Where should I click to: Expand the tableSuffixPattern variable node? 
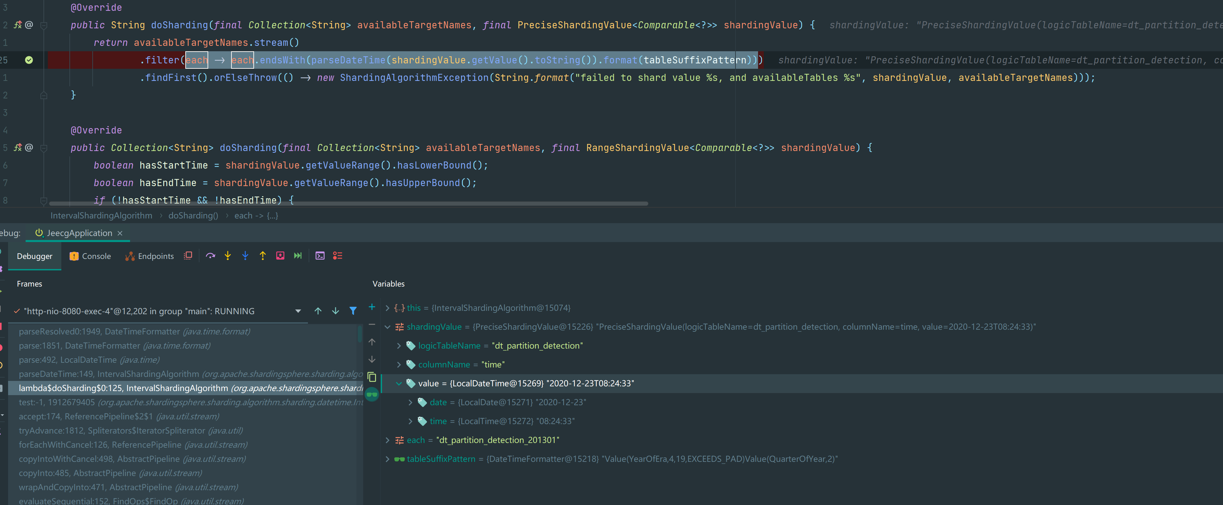pos(387,459)
